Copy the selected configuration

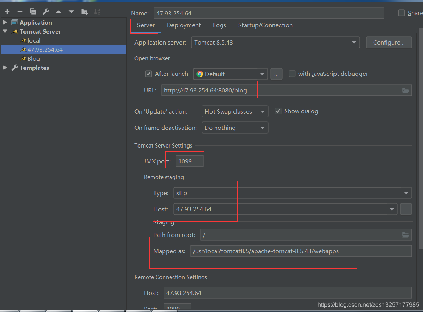pos(32,12)
